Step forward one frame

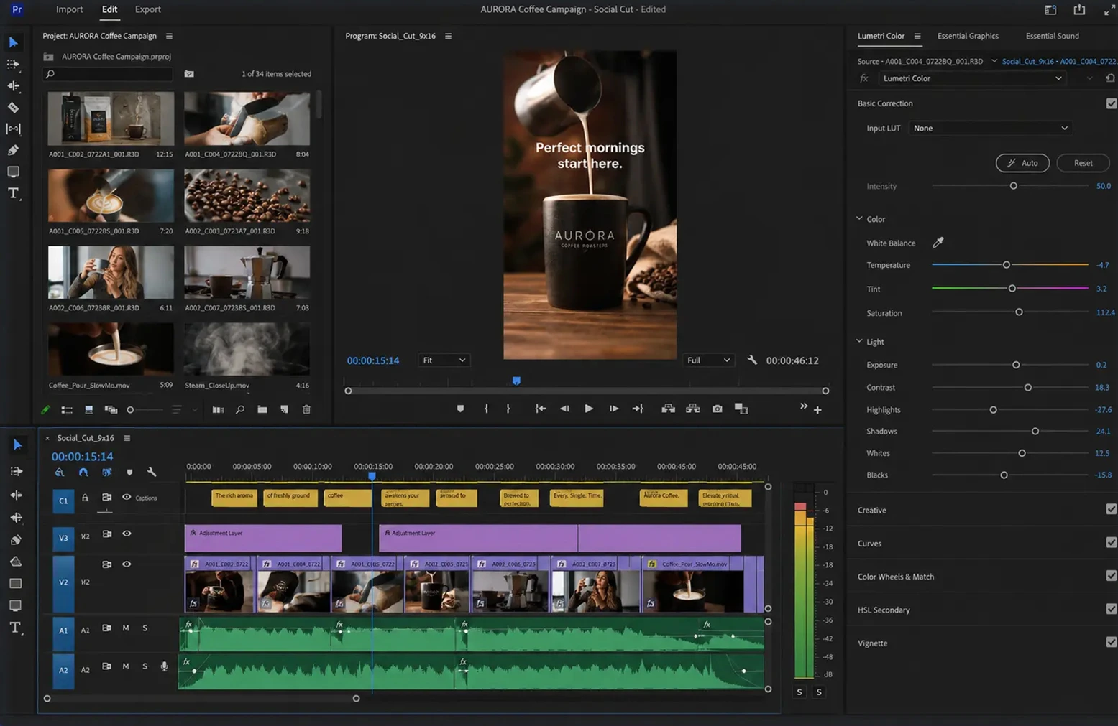point(613,409)
